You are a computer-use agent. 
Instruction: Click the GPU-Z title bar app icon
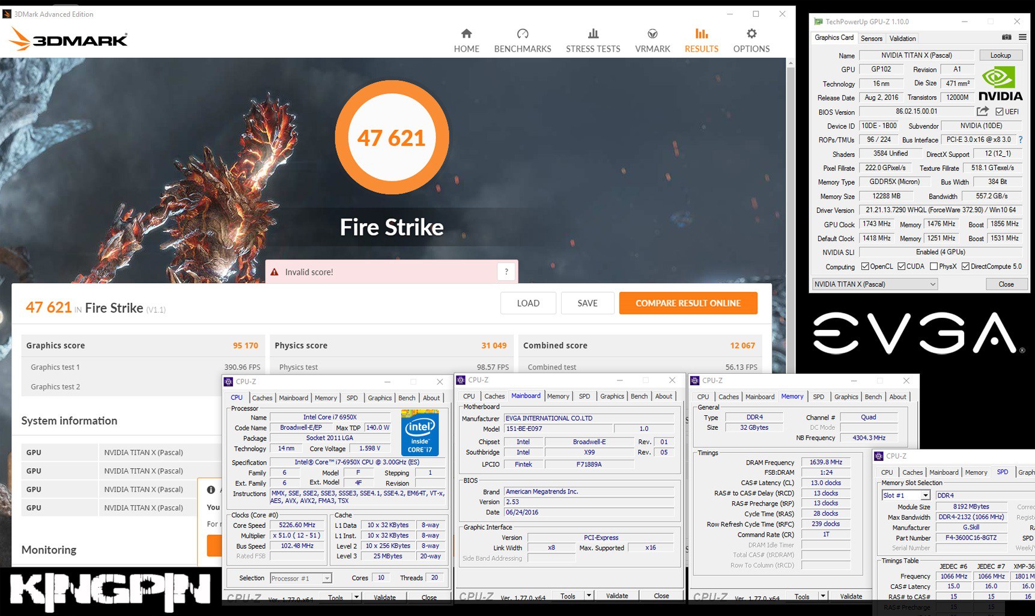(x=818, y=22)
